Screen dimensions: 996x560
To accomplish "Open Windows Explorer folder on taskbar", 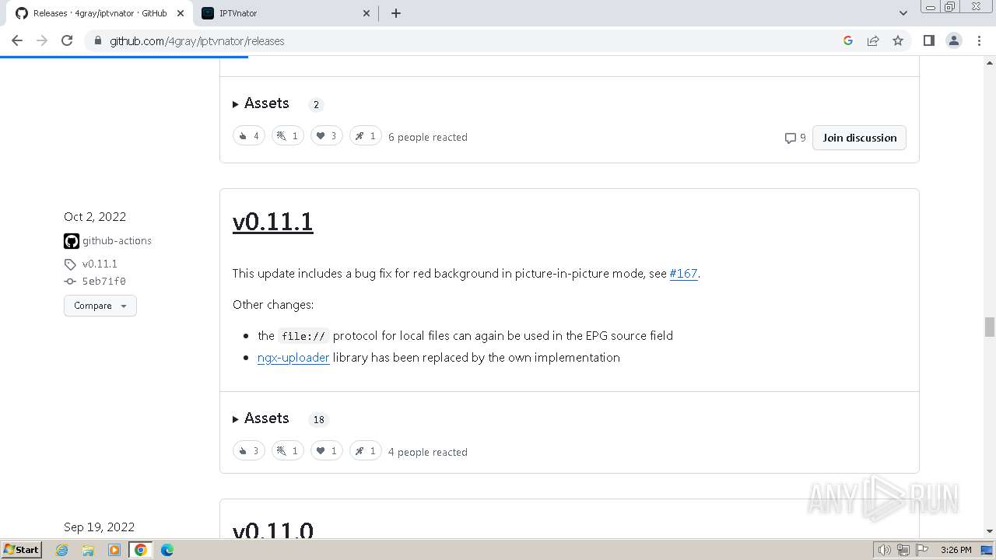I will 88,550.
